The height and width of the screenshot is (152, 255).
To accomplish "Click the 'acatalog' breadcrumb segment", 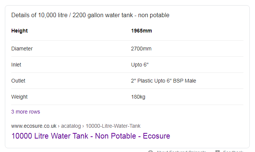I will pyautogui.click(x=71, y=126).
